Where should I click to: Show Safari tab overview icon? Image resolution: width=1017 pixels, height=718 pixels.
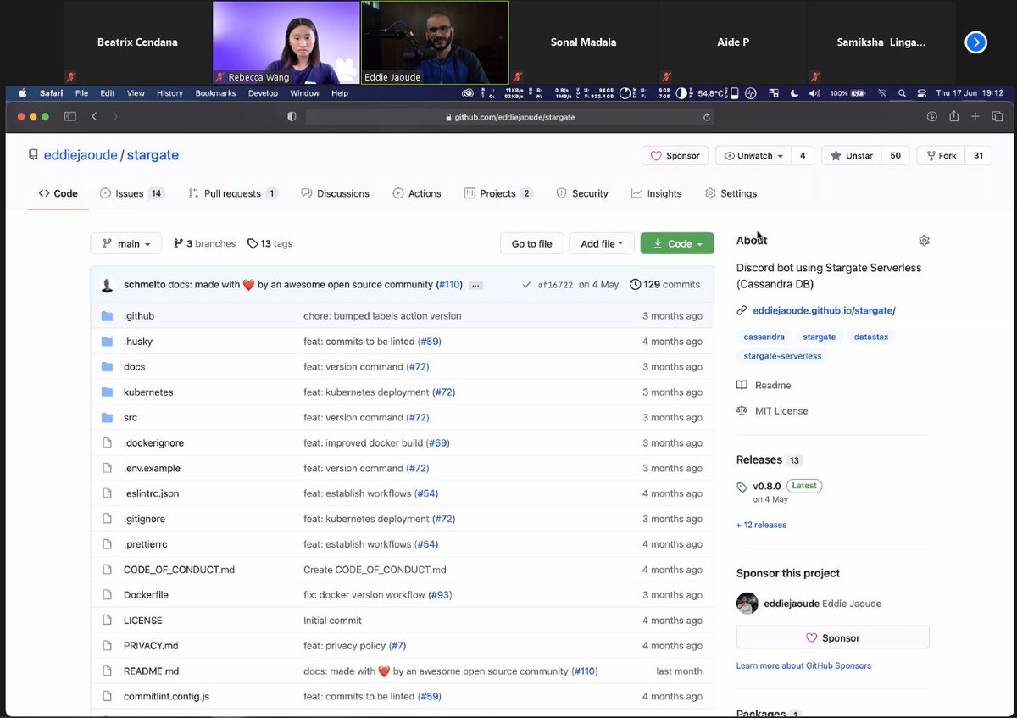coord(998,116)
